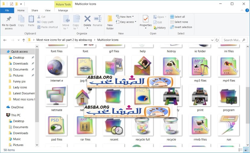Open the File menu tab

(7, 10)
